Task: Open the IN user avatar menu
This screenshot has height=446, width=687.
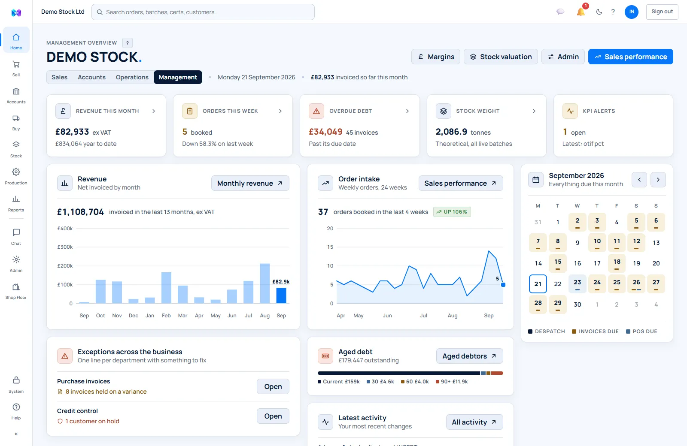Action: [x=632, y=12]
